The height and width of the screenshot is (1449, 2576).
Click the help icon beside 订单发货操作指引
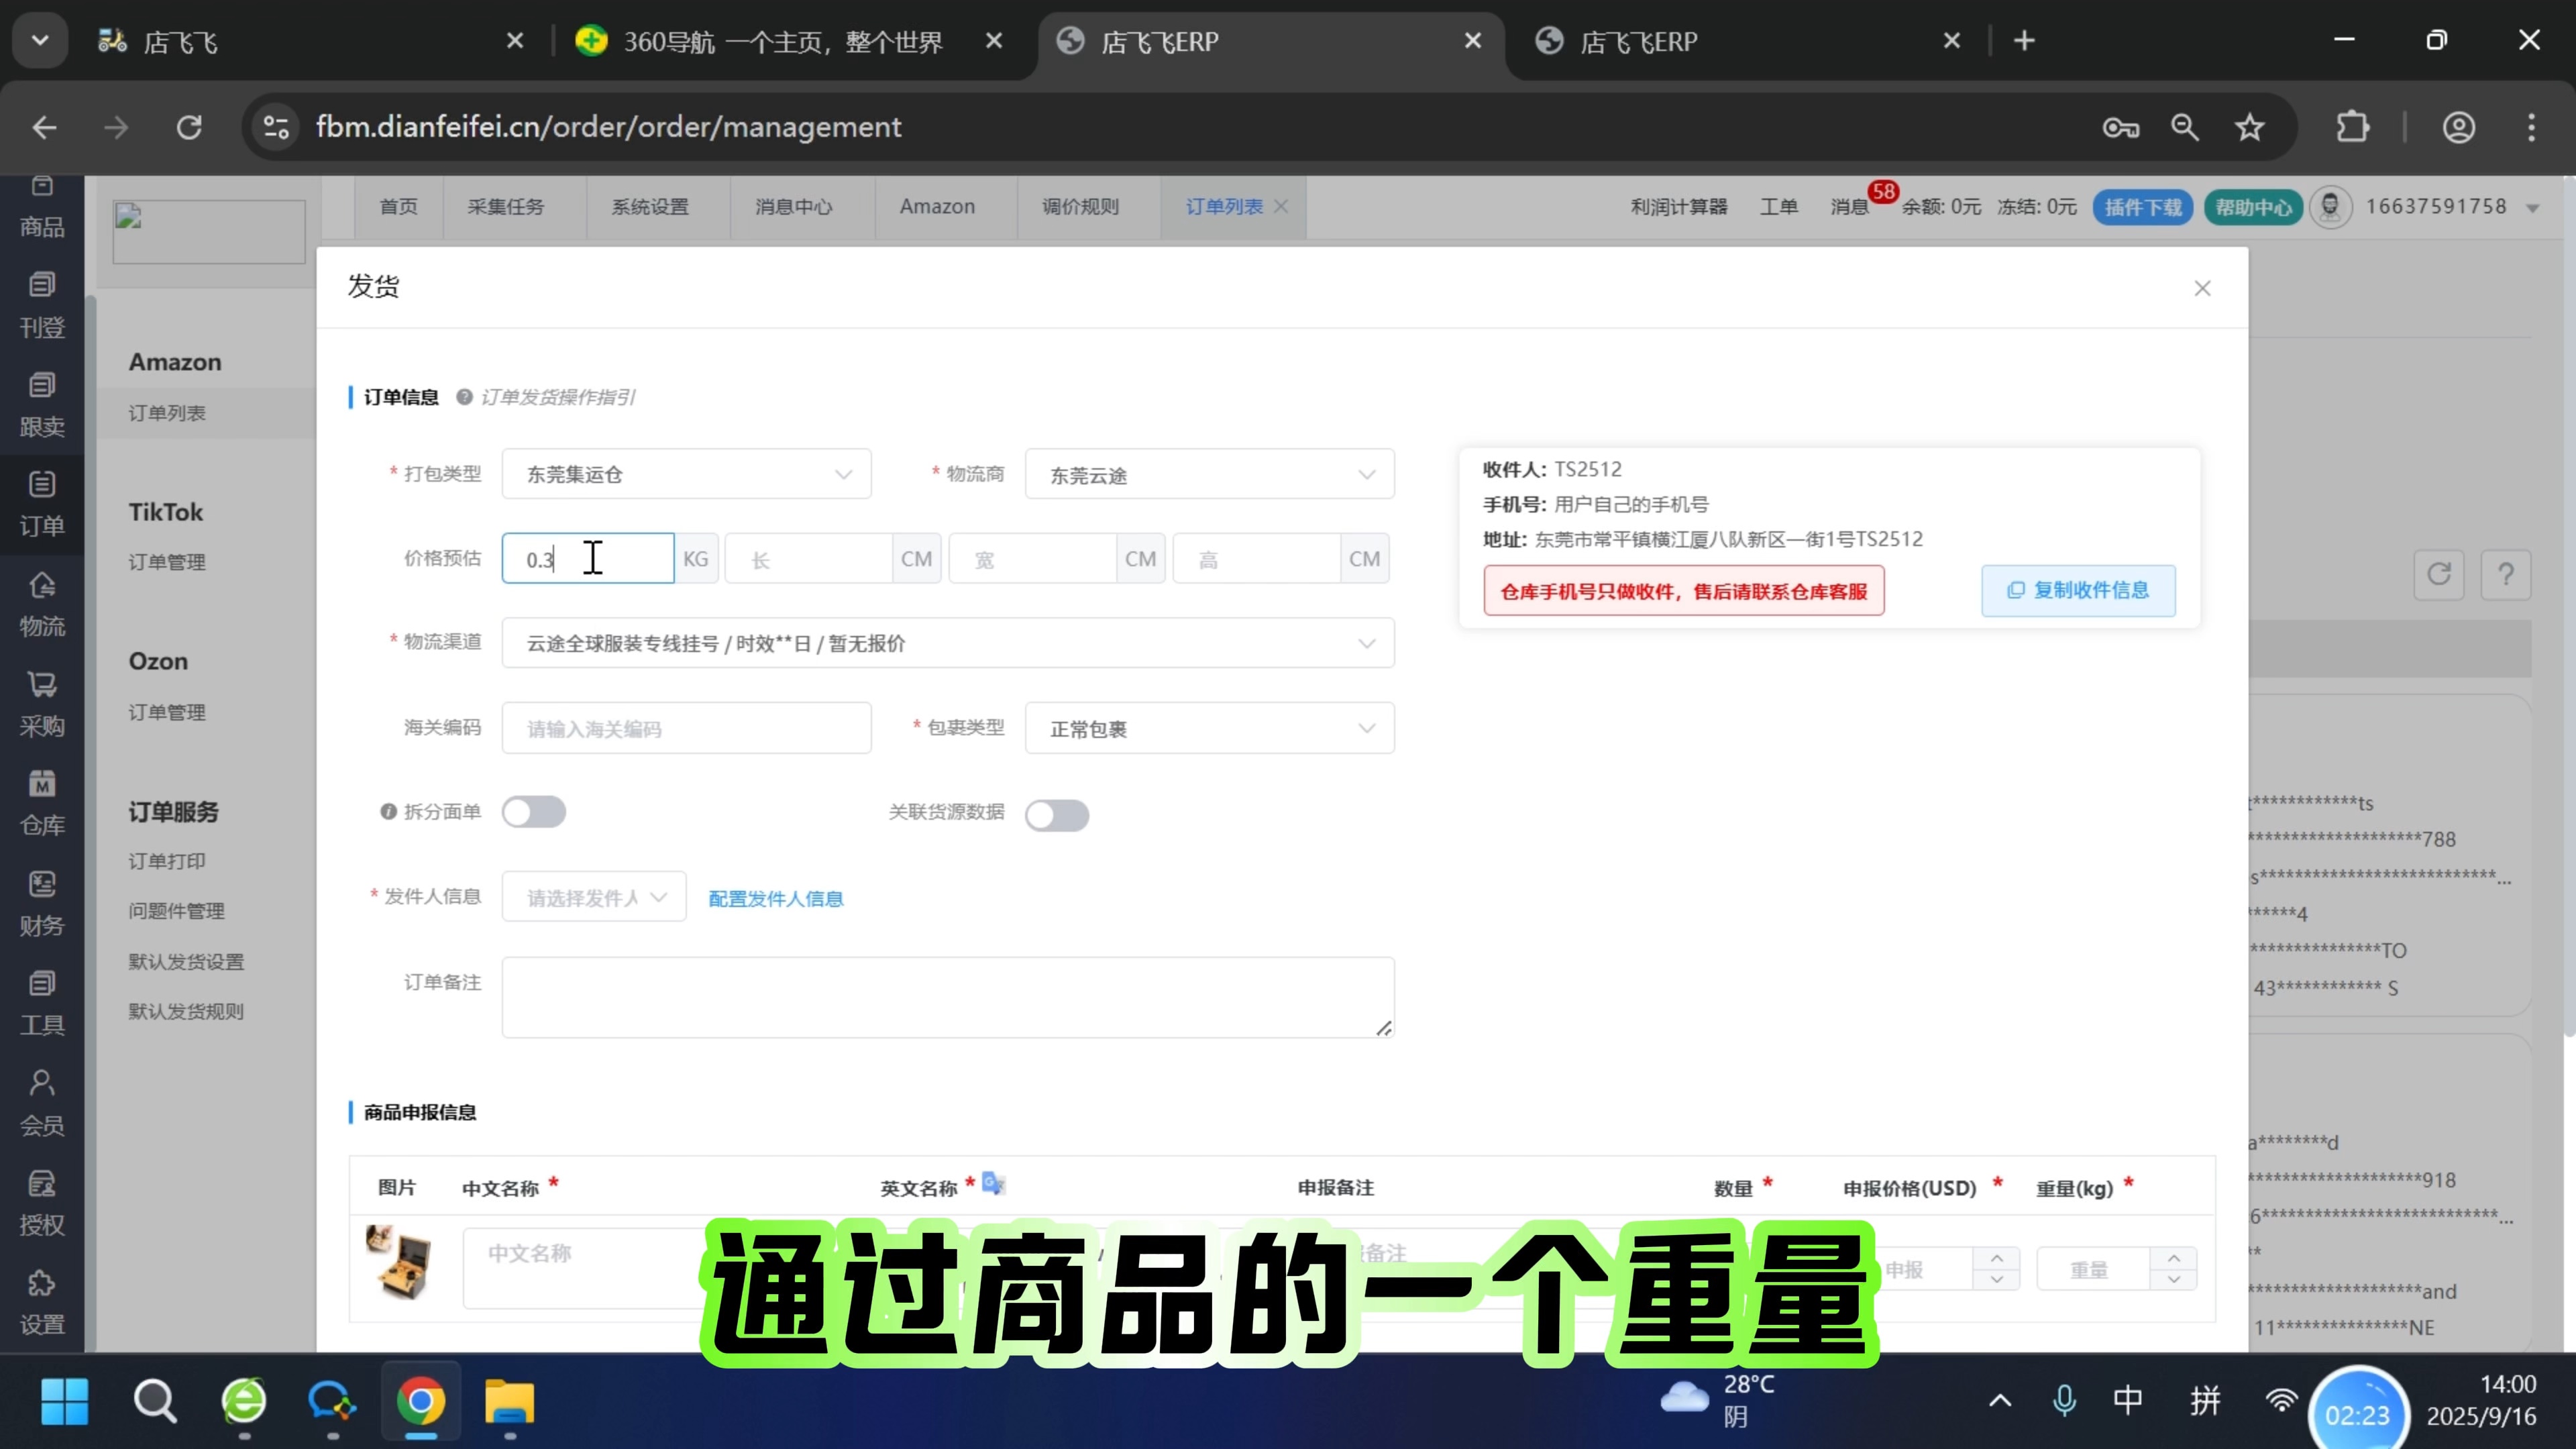(464, 397)
